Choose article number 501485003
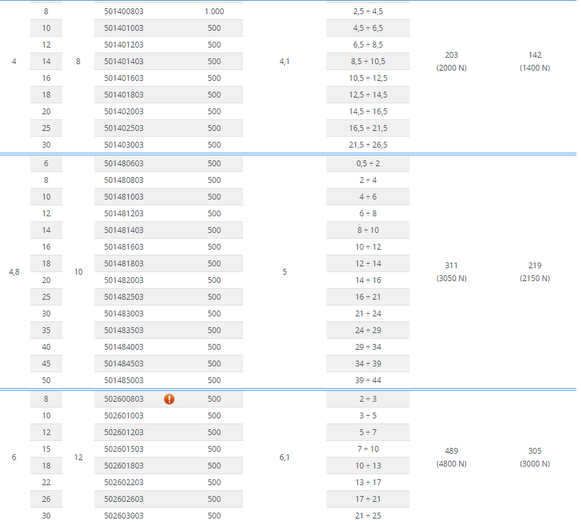The height and width of the screenshot is (523, 581). pos(124,381)
